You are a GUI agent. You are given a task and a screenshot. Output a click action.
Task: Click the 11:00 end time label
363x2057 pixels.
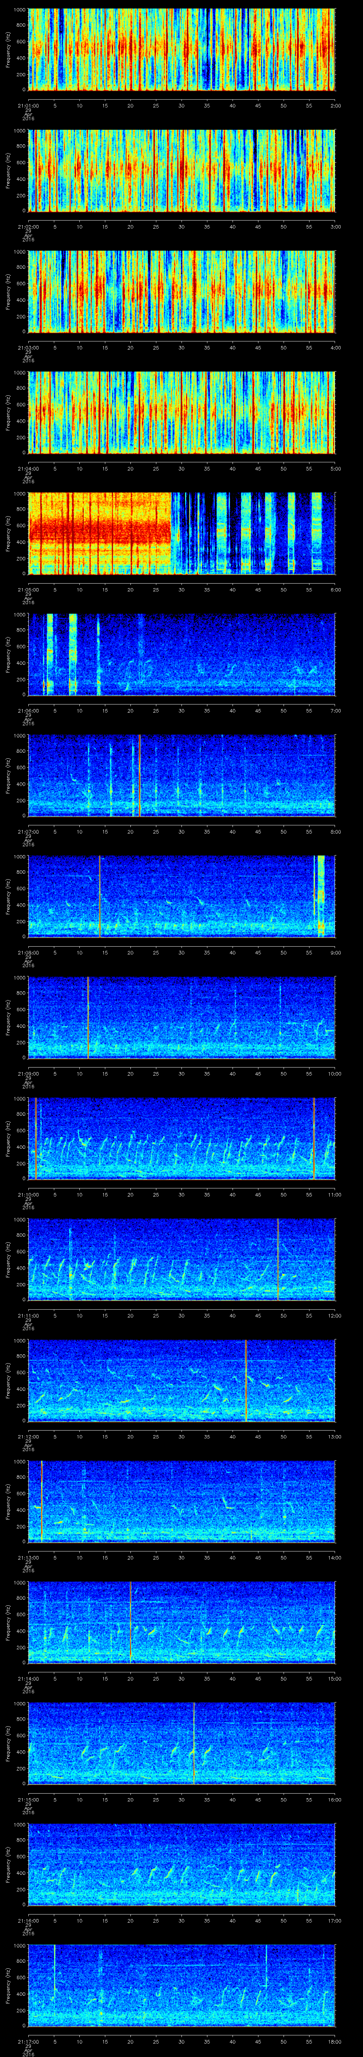335,1194
